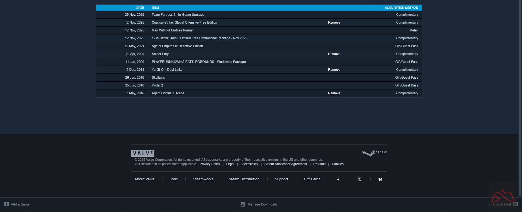522x212 pixels.
Task: Remove Yu-Gi-Oh! Duel Links license
Action: 334,70
